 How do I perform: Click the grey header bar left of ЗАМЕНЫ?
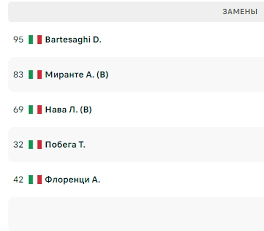108,12
